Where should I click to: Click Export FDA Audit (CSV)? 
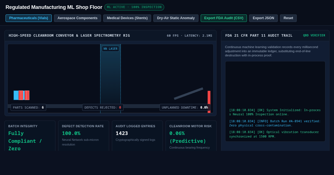(224, 18)
